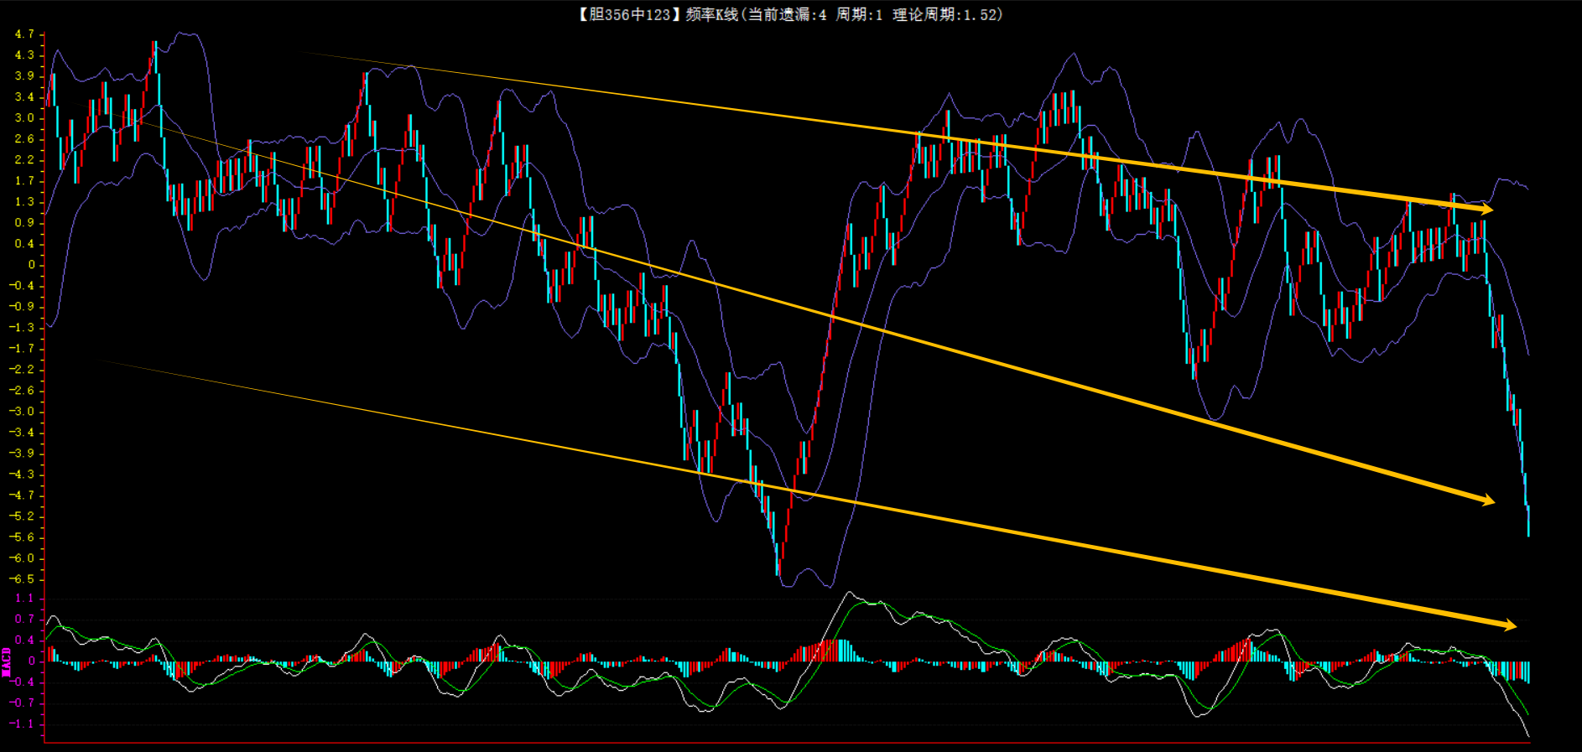Image resolution: width=1582 pixels, height=752 pixels.
Task: Select the 4.7 price axis label
Action: click(24, 34)
